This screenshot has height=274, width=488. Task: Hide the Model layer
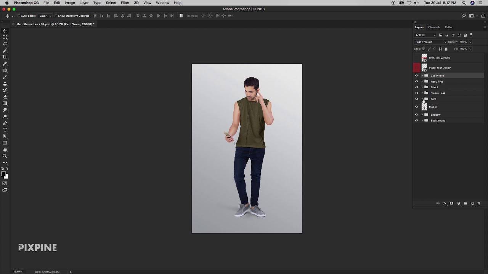pyautogui.click(x=416, y=107)
